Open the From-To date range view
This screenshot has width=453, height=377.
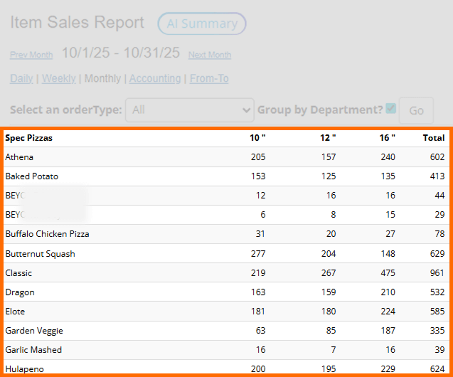coord(209,78)
